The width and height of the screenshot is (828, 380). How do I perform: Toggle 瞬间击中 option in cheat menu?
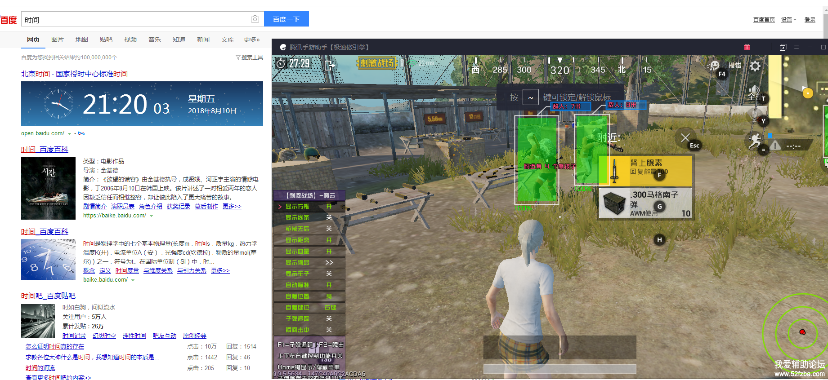click(x=309, y=330)
